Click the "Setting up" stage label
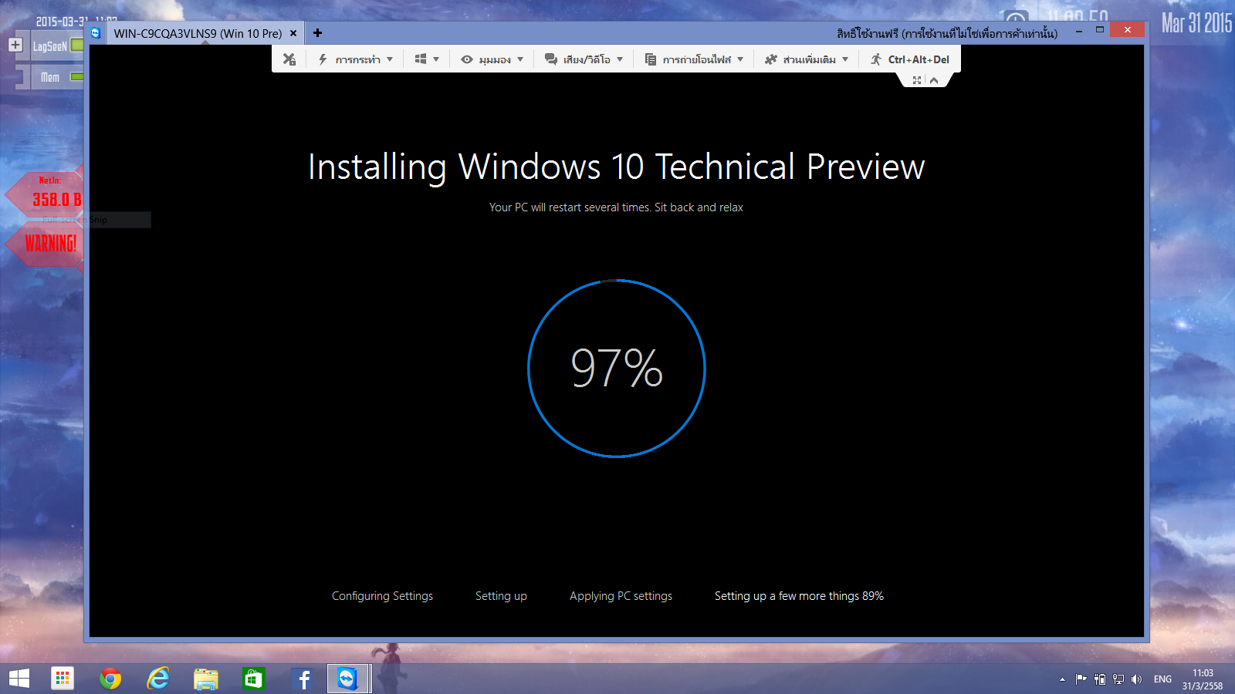Viewport: 1235px width, 694px height. click(501, 596)
